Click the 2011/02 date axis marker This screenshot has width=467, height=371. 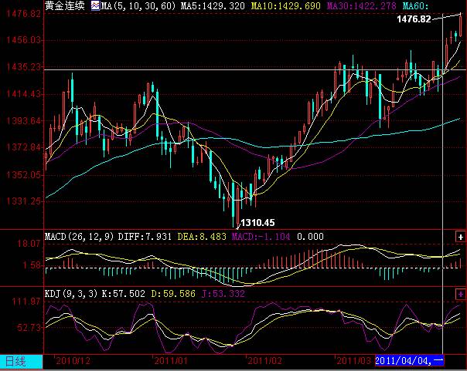tap(264, 361)
